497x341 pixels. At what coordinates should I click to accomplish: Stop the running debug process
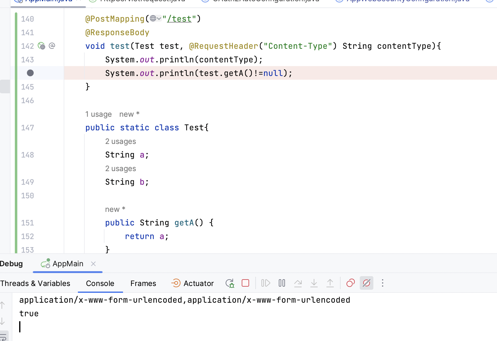pos(245,283)
